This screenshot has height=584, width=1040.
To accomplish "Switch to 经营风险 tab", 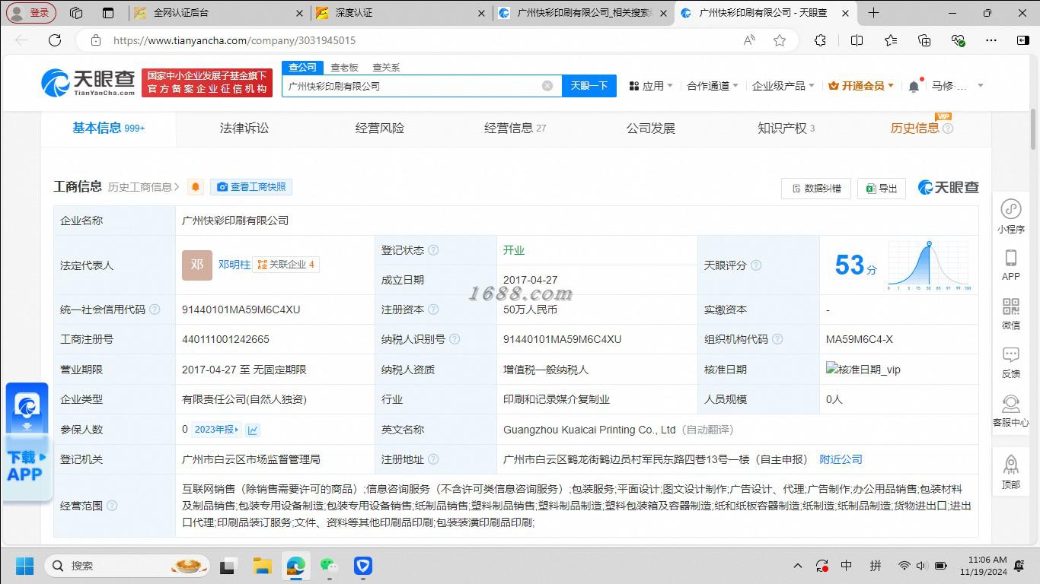I will (380, 128).
